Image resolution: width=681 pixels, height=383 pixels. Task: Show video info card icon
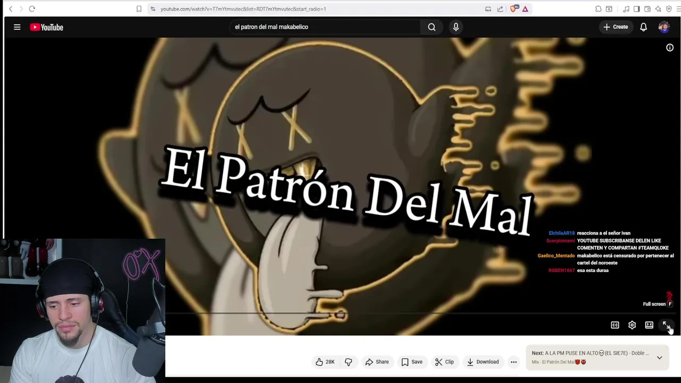click(670, 48)
